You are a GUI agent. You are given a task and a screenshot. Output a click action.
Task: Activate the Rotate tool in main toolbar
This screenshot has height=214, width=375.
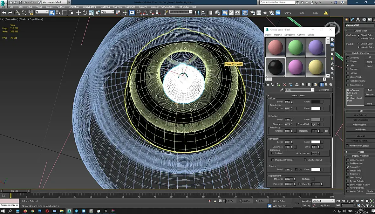[x=85, y=13]
